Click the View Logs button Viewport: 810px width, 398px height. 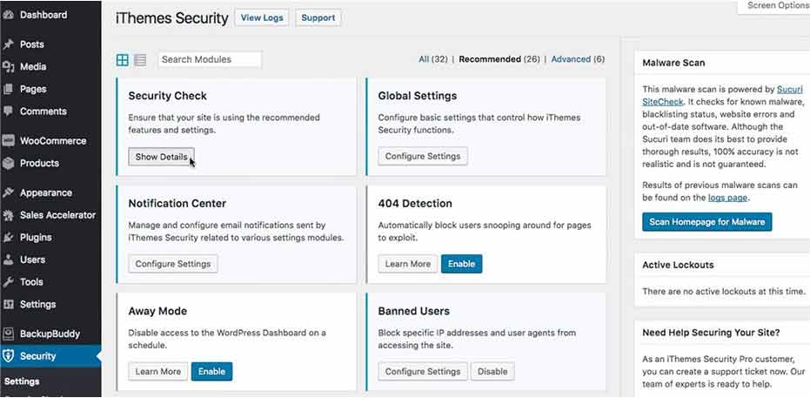click(262, 17)
